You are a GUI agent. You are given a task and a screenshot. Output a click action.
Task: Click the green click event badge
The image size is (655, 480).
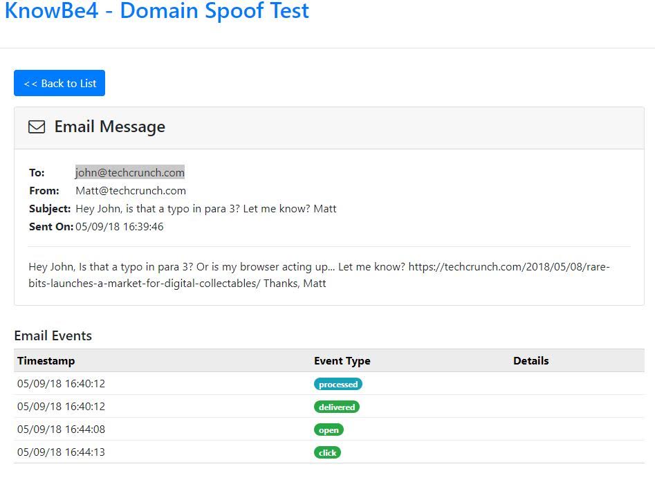(x=328, y=452)
